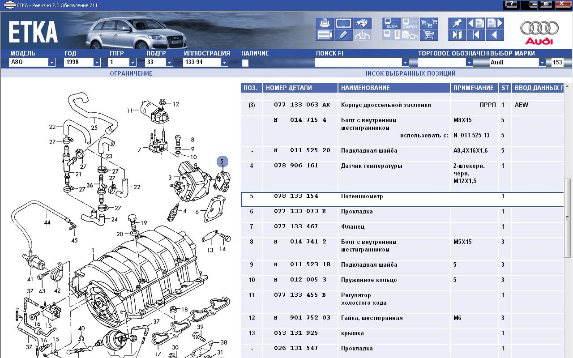Open the ВЫБОР МАРКИ dropdown showing Audi
The image size is (573, 358).
pos(542,62)
